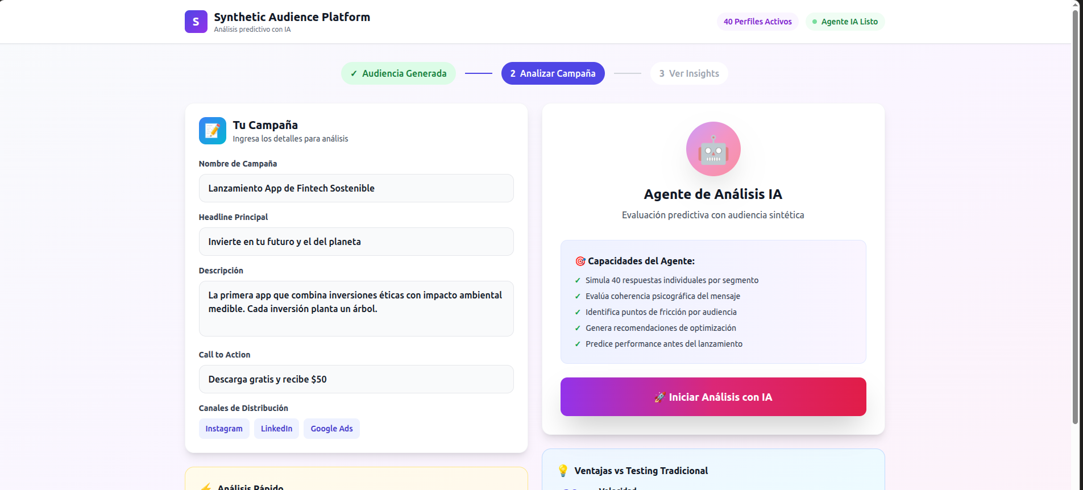Toggle the LinkedIn channel chip
This screenshot has width=1083, height=490.
point(276,429)
